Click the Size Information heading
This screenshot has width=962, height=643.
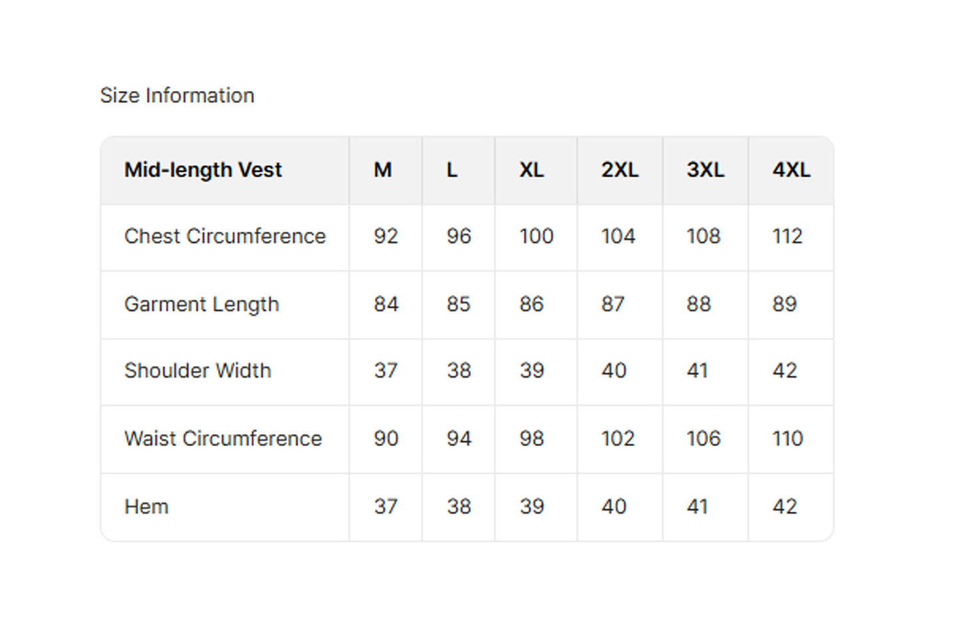(x=177, y=96)
